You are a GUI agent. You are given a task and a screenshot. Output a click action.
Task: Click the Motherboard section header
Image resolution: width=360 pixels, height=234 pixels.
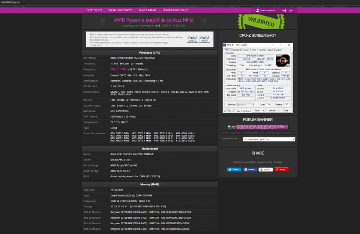coord(150,148)
